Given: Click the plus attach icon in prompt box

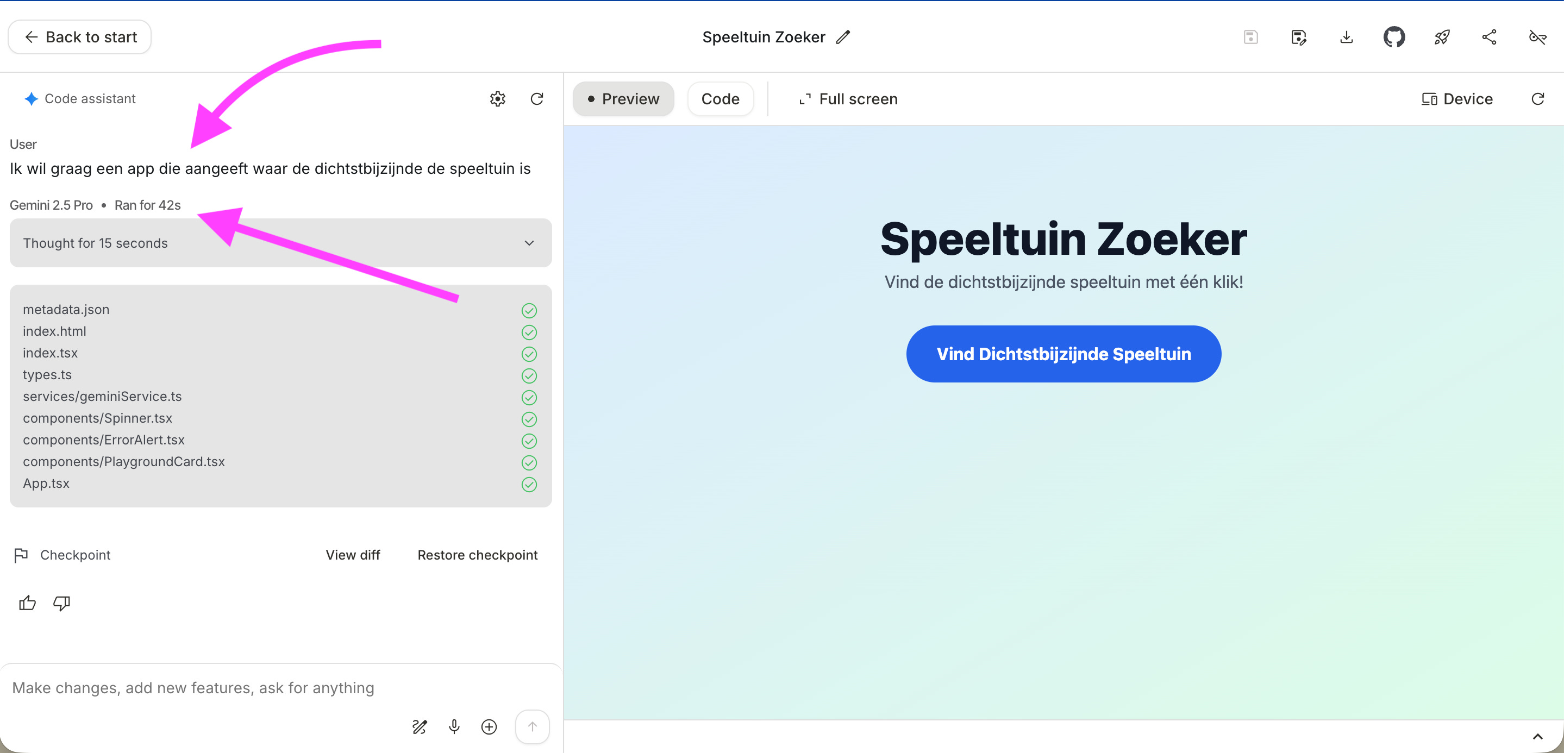Looking at the screenshot, I should 489,726.
